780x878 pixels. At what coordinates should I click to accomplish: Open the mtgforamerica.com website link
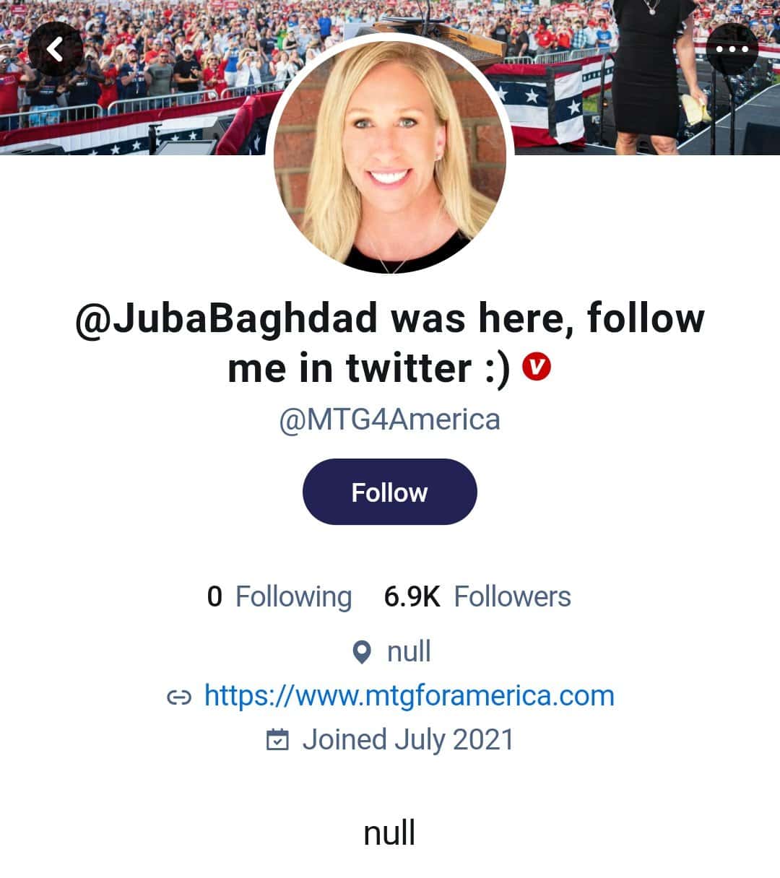pyautogui.click(x=409, y=695)
